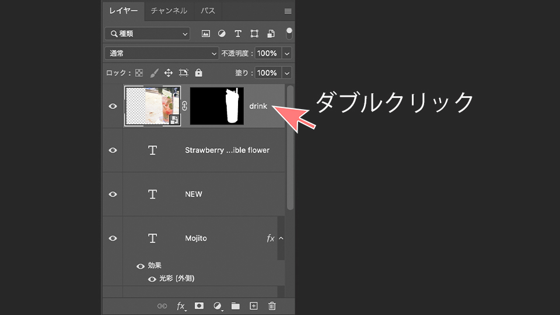This screenshot has height=315, width=560.
Task: Lock image pixels brush icon
Action: [154, 73]
